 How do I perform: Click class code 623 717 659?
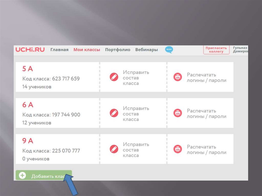pos(66,79)
